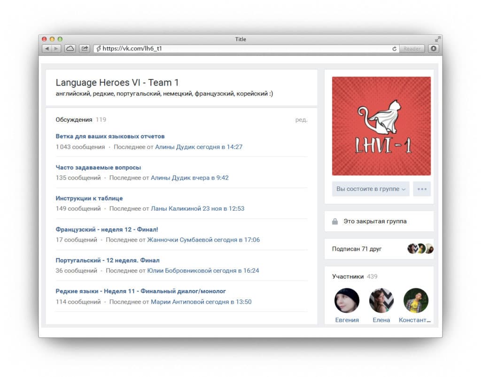Click the '17 сообщений' count
Image resolution: width=481 pixels, height=377 pixels.
[x=77, y=240]
